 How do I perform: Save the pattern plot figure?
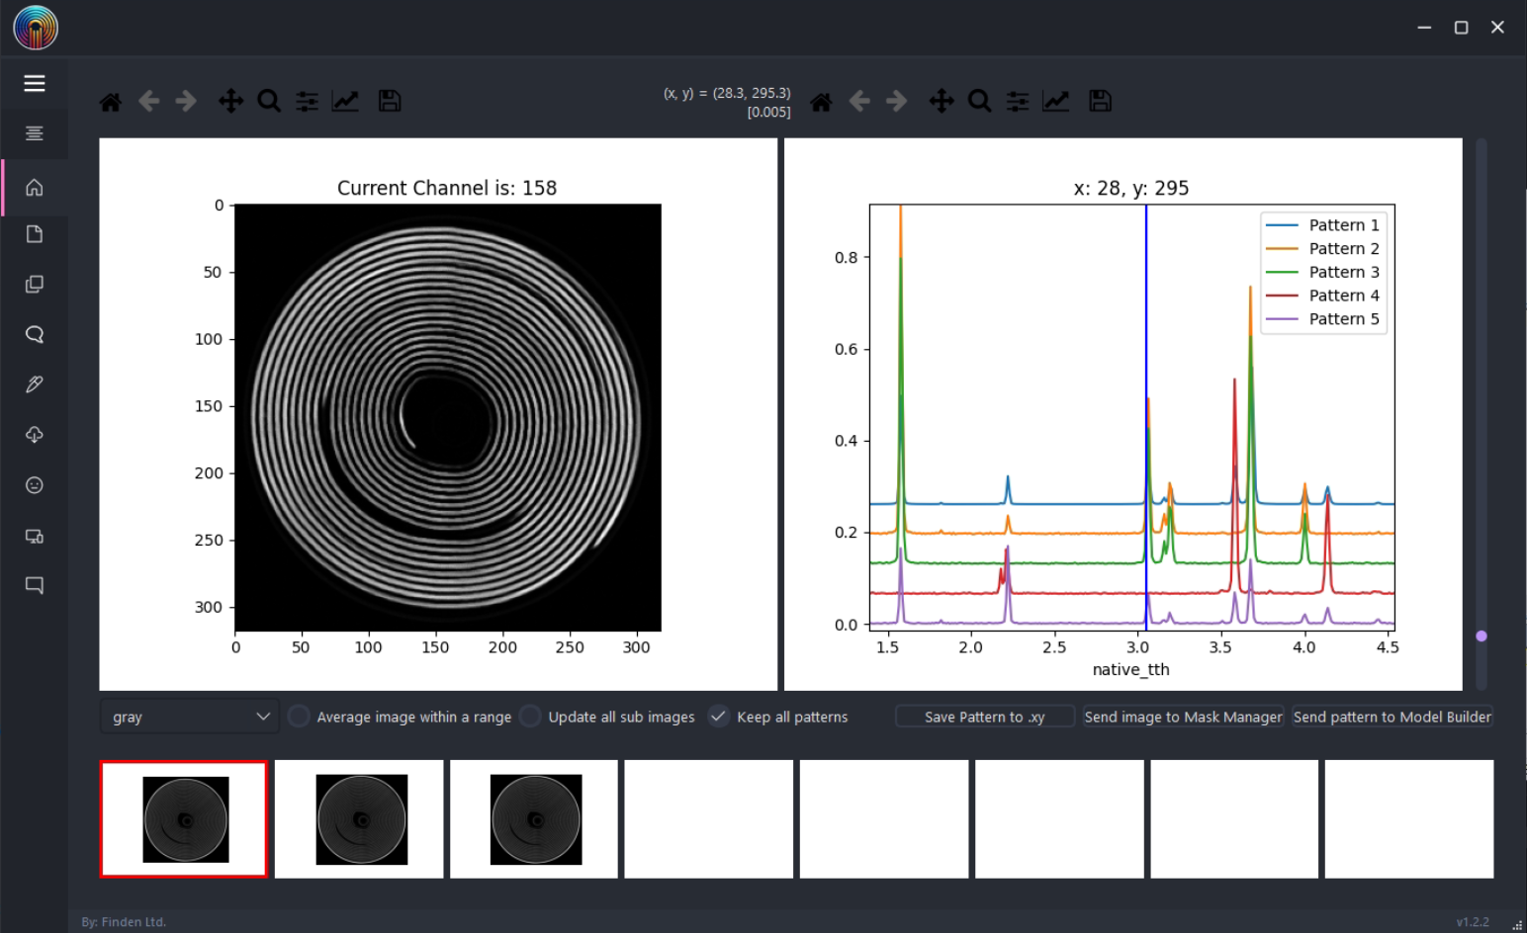1100,101
